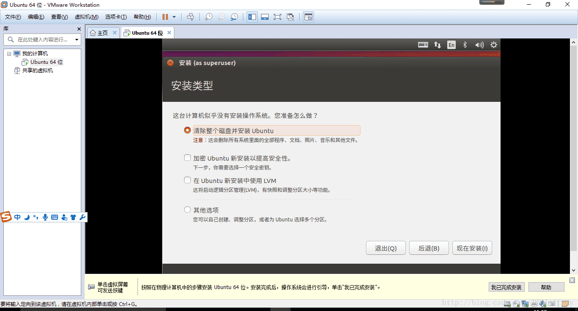Close the 主页 tab

point(114,33)
